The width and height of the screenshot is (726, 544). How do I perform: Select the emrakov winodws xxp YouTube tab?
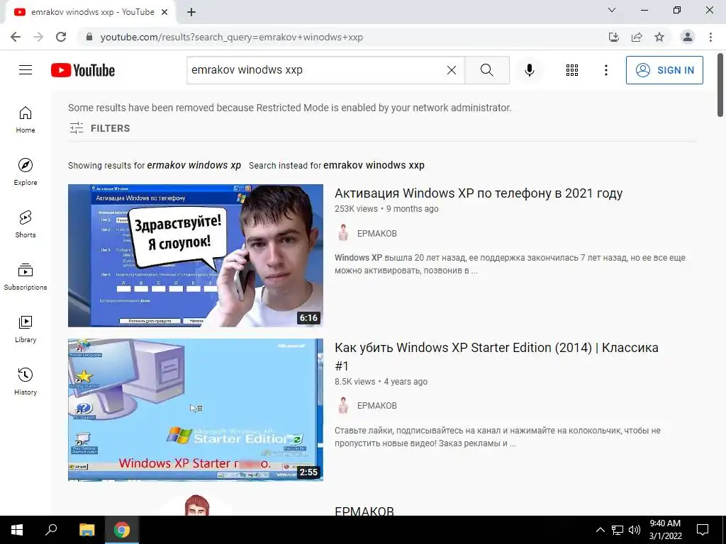90,13
